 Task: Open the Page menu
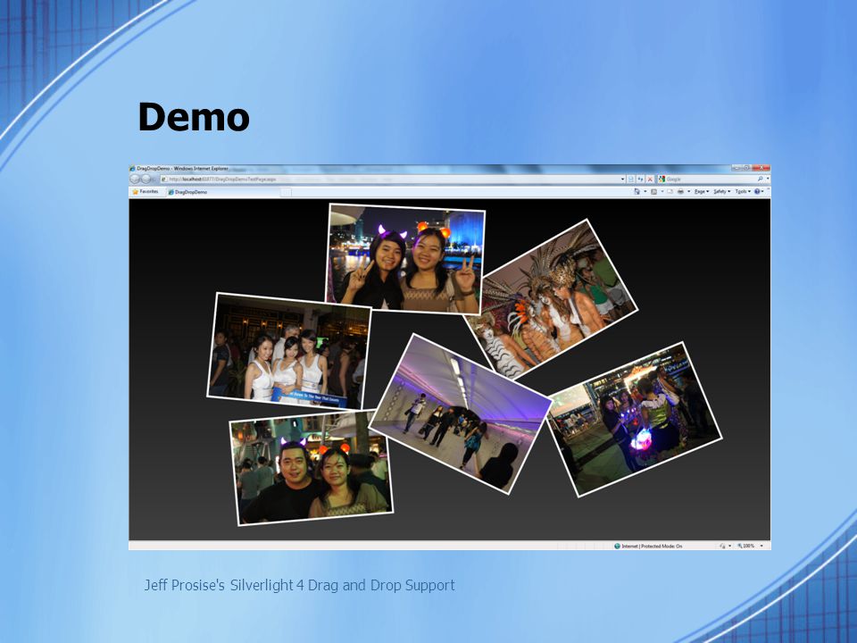(x=702, y=191)
